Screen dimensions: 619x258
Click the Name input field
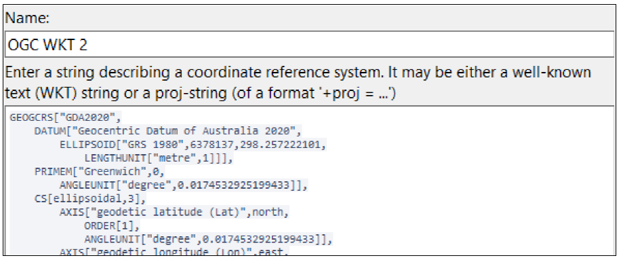point(309,44)
